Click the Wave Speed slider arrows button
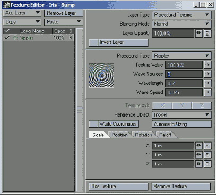 point(208,92)
